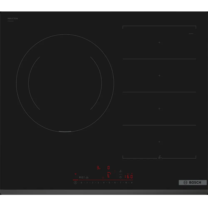Tap the Bosch logo badge
The image size is (208, 208).
192,182
